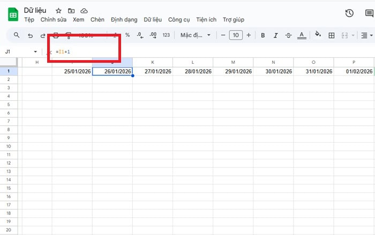Decrease decimal places

tap(140, 35)
